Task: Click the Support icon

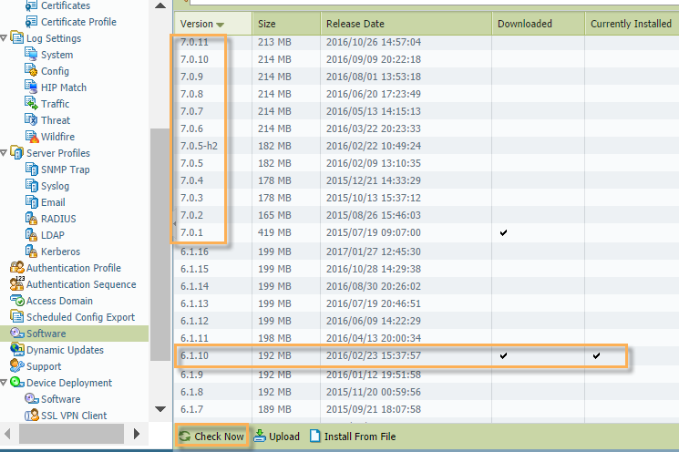Action: point(17,366)
